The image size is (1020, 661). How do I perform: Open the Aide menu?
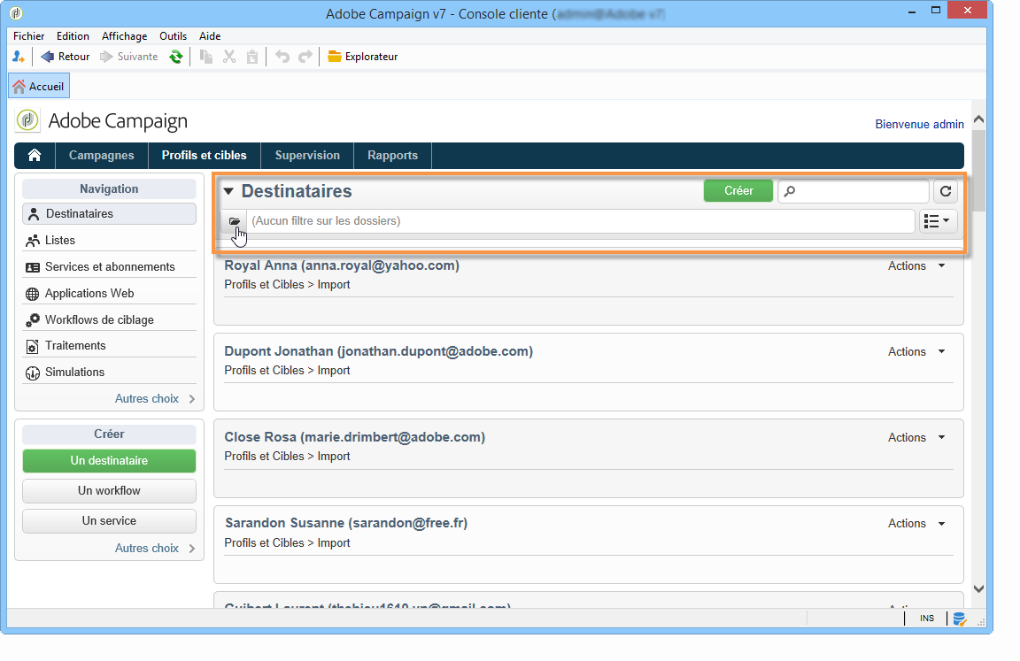pos(210,36)
